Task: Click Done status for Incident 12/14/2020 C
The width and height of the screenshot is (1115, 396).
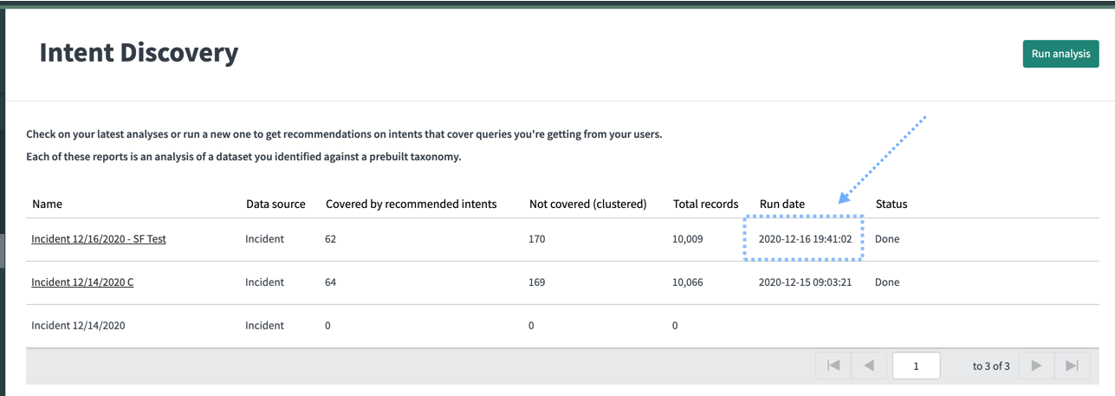Action: pos(887,282)
